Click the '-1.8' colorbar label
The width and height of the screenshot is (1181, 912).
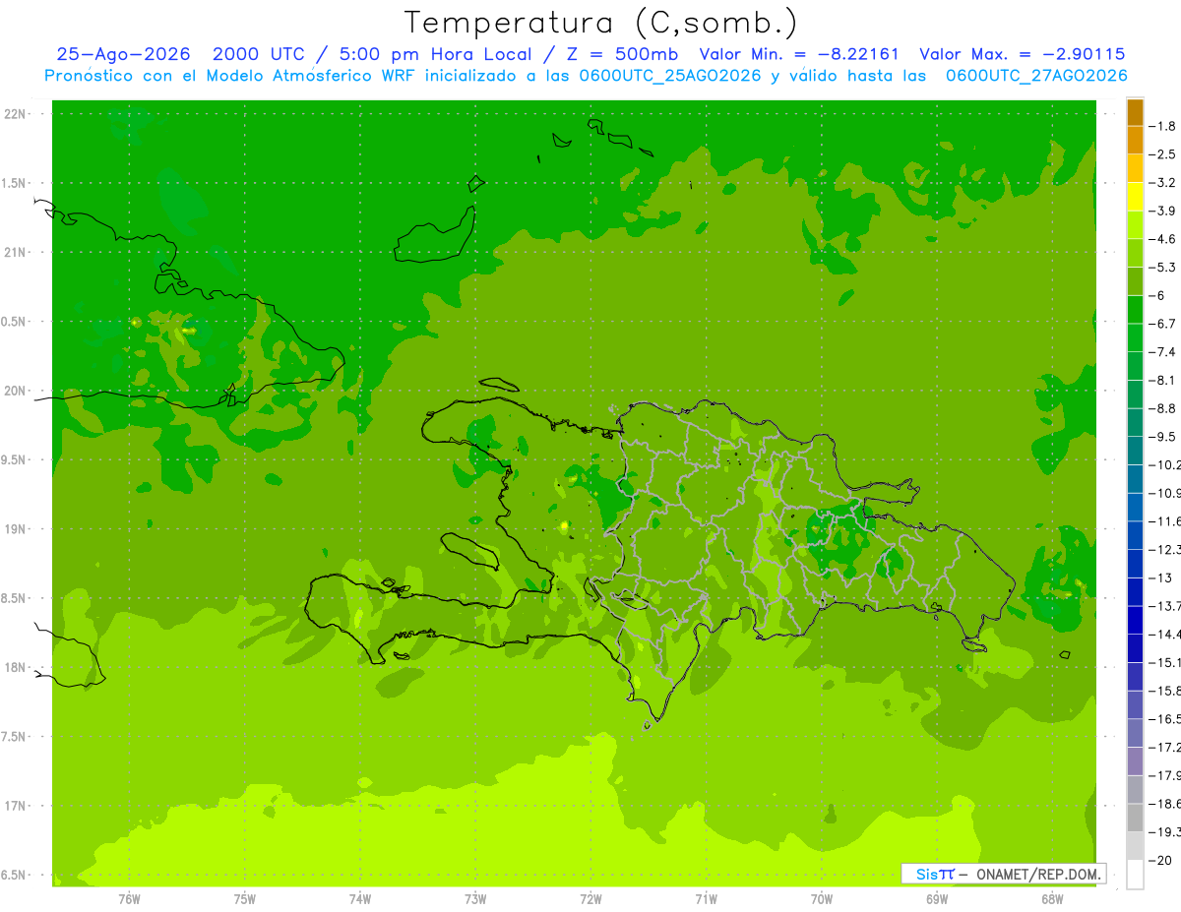[x=1162, y=126]
